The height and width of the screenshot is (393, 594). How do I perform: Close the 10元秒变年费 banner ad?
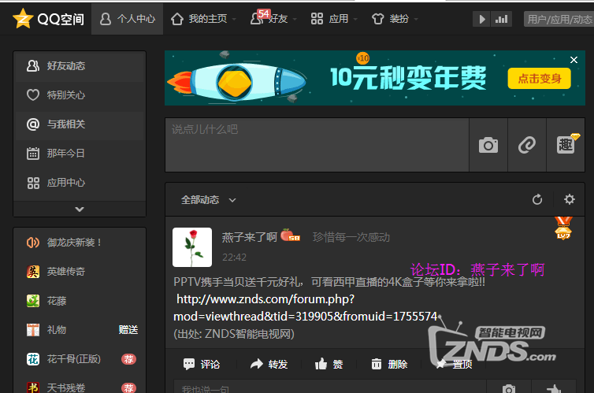pyautogui.click(x=574, y=60)
